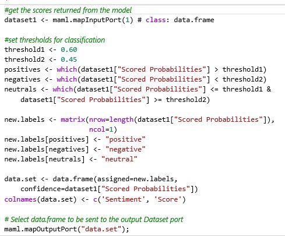Click the 'colnames' function name
Image resolution: width=285 pixels, height=236 pixels.
click(x=20, y=199)
